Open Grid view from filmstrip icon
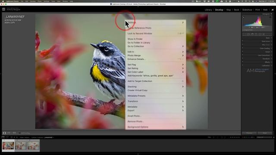This screenshot has height=155, width=276. pyautogui.click(x=12, y=137)
